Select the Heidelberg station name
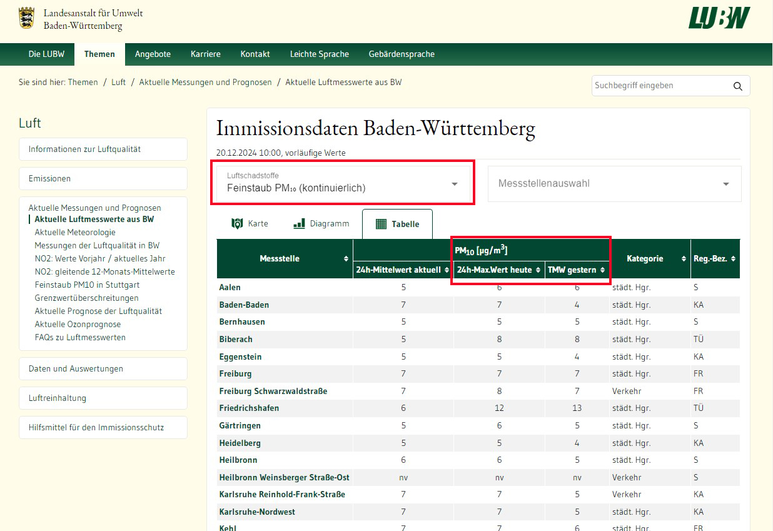The width and height of the screenshot is (773, 531). tap(240, 443)
